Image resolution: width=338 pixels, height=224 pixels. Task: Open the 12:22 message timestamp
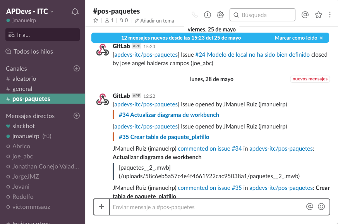coord(149,96)
